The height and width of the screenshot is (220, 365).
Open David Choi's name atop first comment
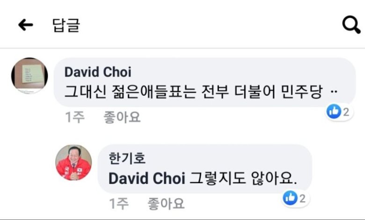coord(98,72)
